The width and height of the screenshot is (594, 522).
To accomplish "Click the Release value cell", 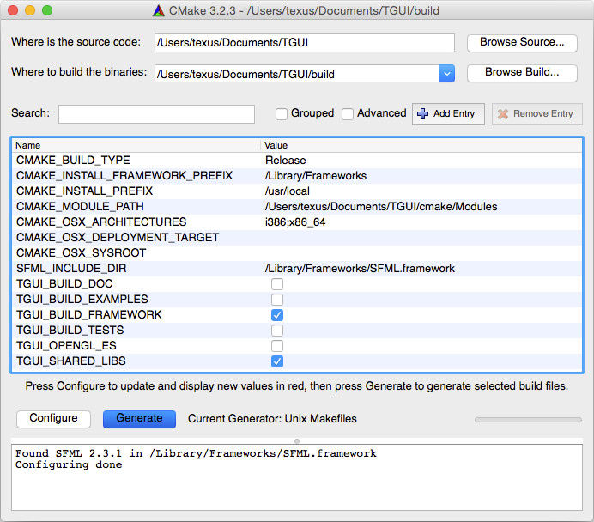I will pyautogui.click(x=285, y=161).
